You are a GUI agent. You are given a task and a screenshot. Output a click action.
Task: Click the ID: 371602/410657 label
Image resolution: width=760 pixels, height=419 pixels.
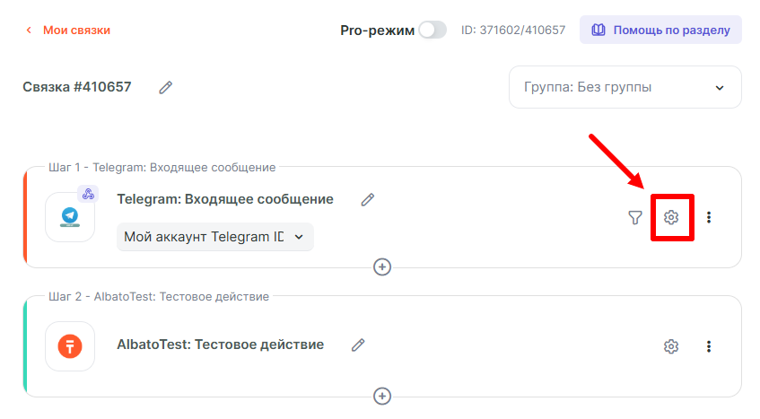pyautogui.click(x=513, y=30)
